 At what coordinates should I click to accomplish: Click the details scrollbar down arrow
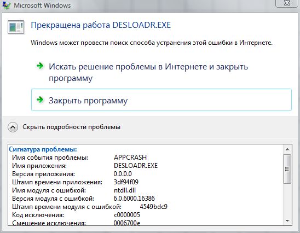click(287, 221)
